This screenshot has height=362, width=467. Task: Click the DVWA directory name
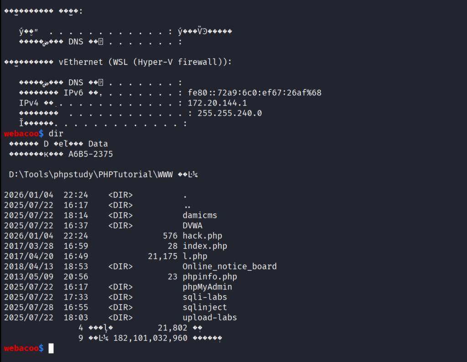pyautogui.click(x=192, y=226)
